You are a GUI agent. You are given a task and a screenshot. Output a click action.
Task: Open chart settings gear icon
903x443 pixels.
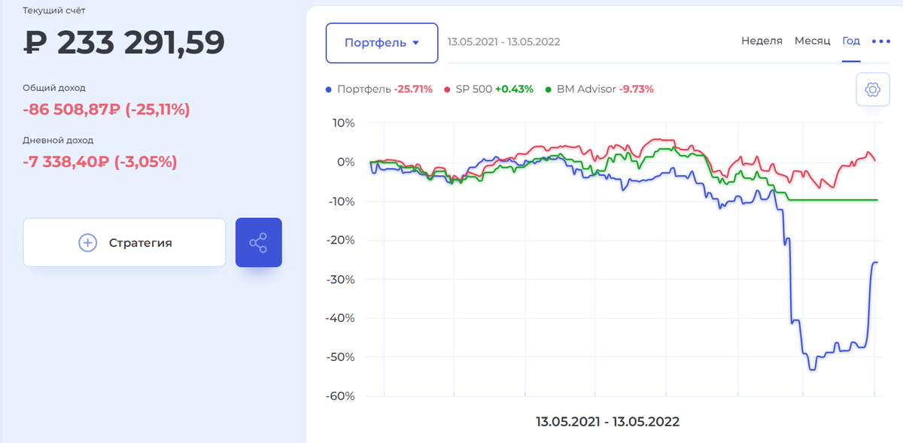873,90
